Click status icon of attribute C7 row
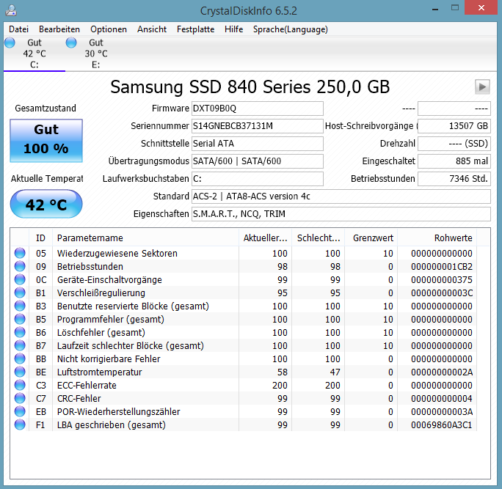This screenshot has width=502, height=489. 20,399
